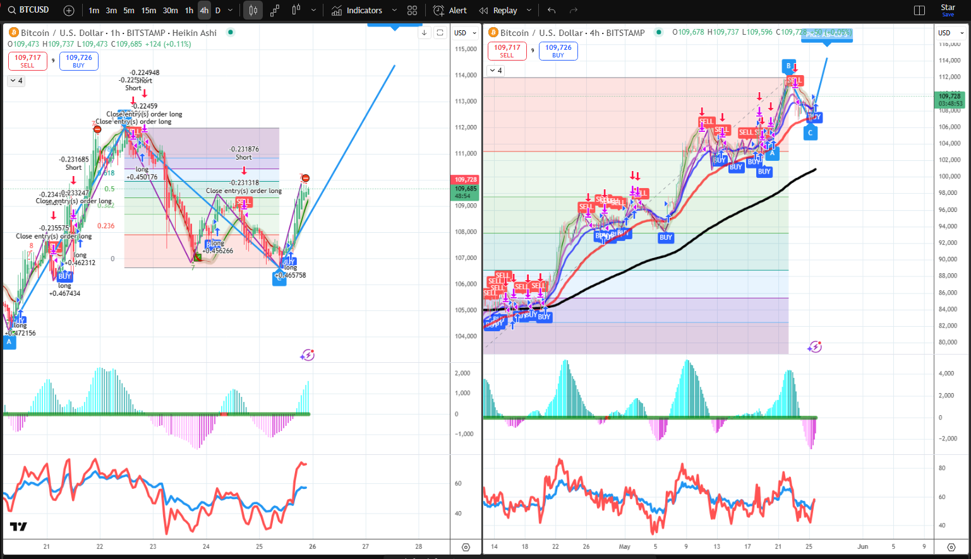Click the '-0.231876 Short' trade label

coord(244,153)
